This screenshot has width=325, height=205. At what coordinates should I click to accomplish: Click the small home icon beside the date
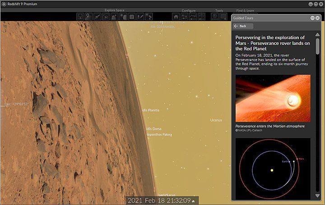193,201
